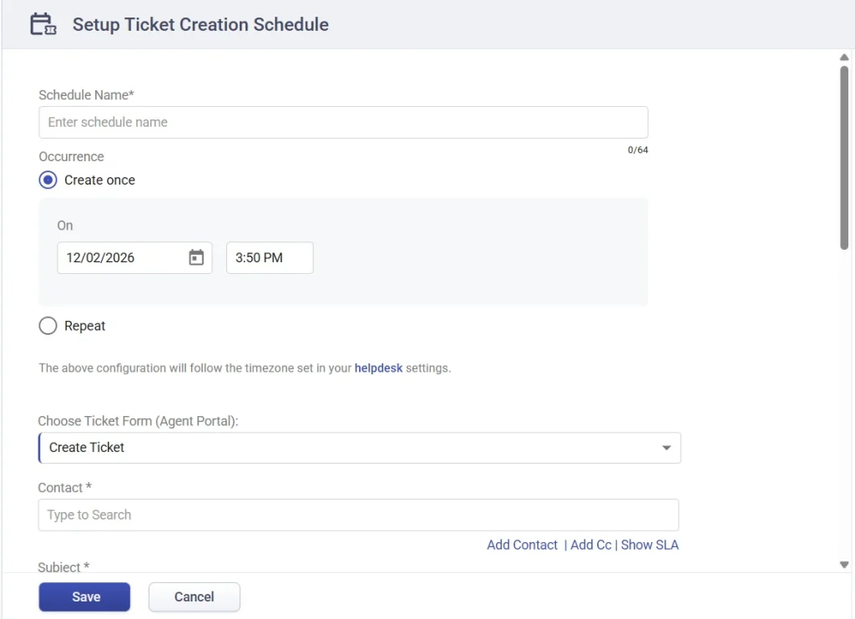Viewport: 855px width, 619px height.
Task: Open the Create Ticket form dropdown
Action: [x=359, y=448]
